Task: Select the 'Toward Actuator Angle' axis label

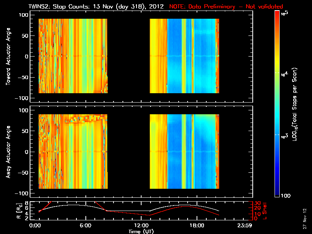Action: (x=8, y=57)
